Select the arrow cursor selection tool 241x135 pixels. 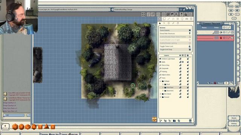coord(164,23)
